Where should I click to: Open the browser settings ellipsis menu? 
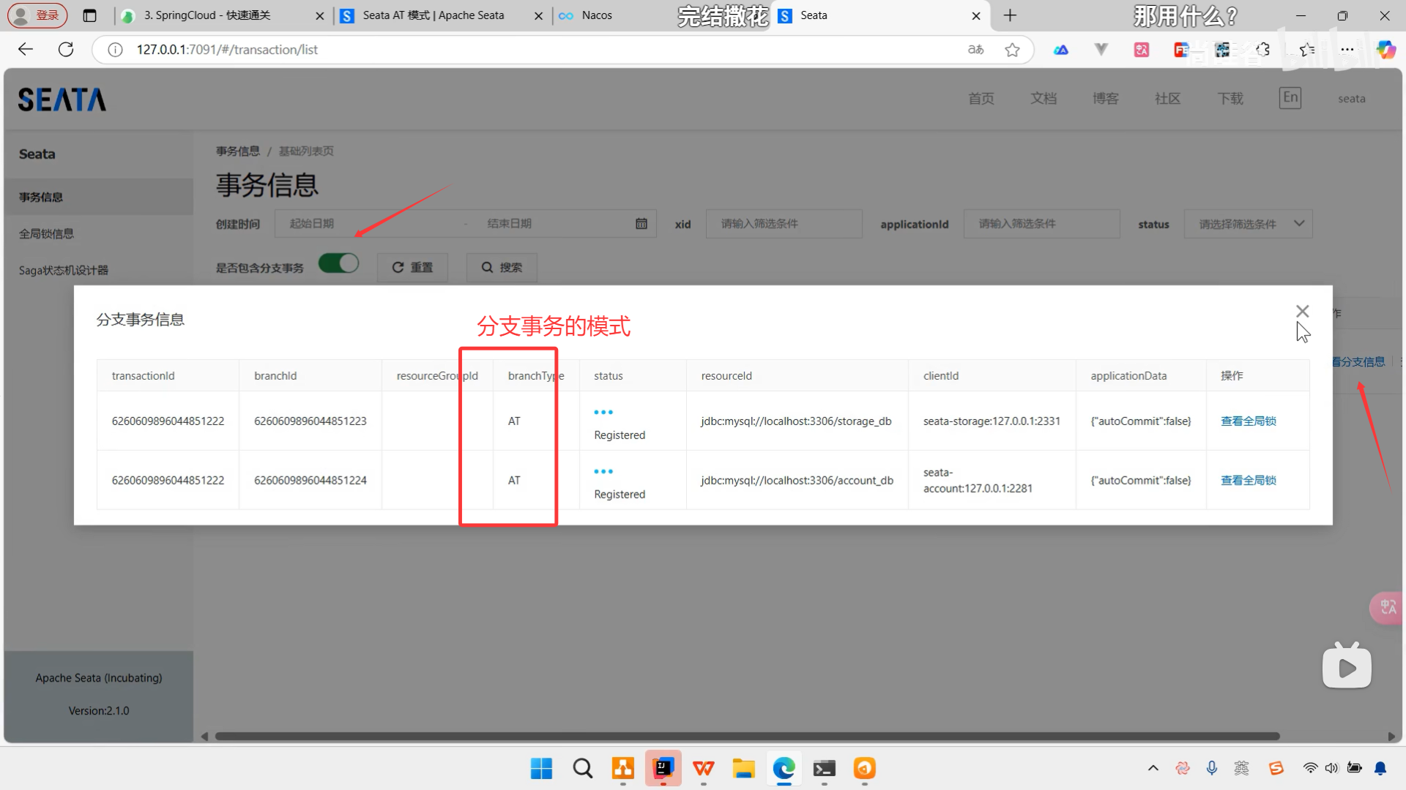coord(1347,50)
